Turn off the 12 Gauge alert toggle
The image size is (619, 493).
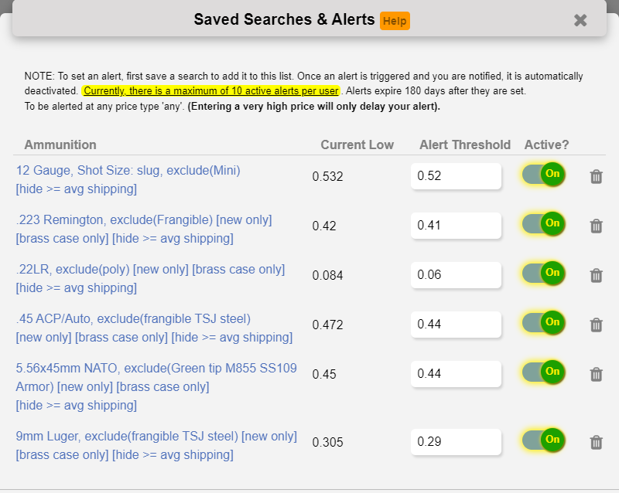(x=544, y=175)
